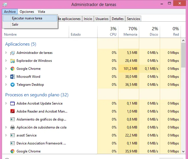Expand the Google Chrome application group

6,69
